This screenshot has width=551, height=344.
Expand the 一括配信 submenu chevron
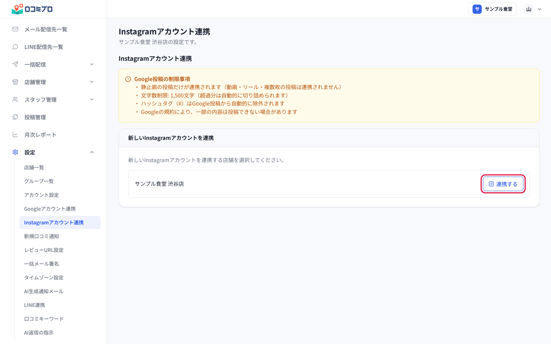(92, 64)
